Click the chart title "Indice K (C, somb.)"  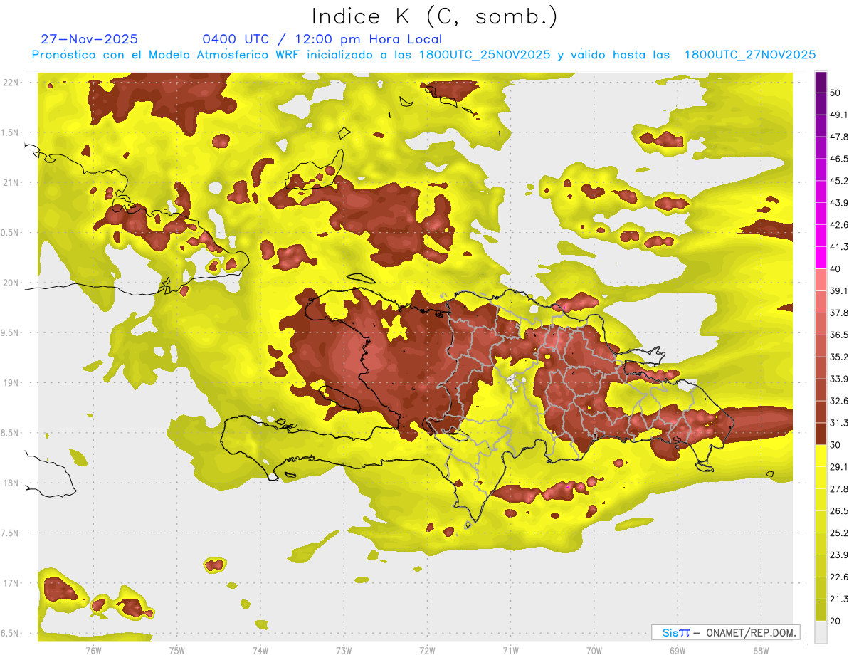435,16
